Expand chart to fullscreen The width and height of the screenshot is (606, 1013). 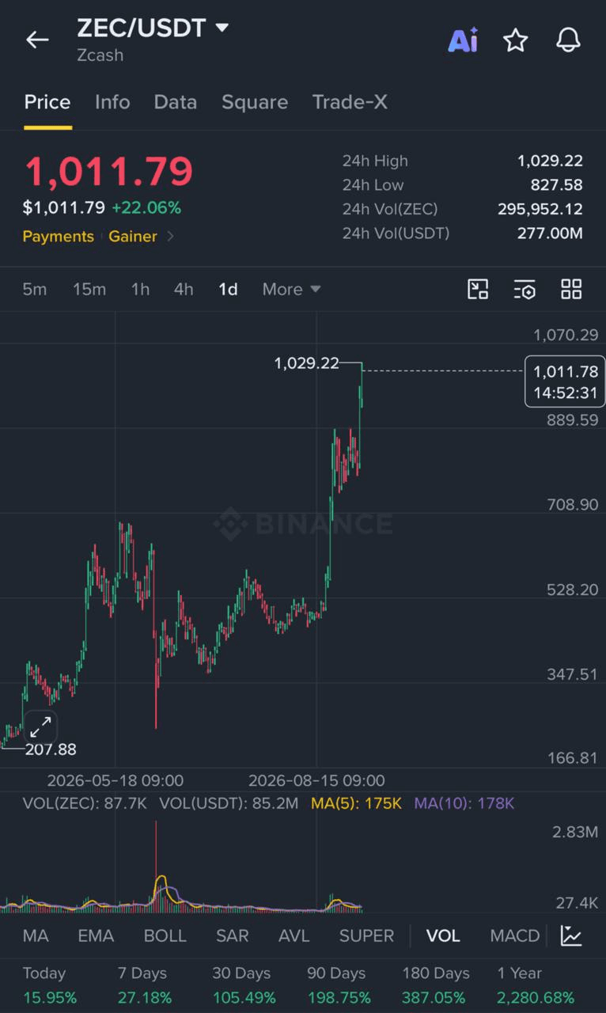[x=40, y=727]
